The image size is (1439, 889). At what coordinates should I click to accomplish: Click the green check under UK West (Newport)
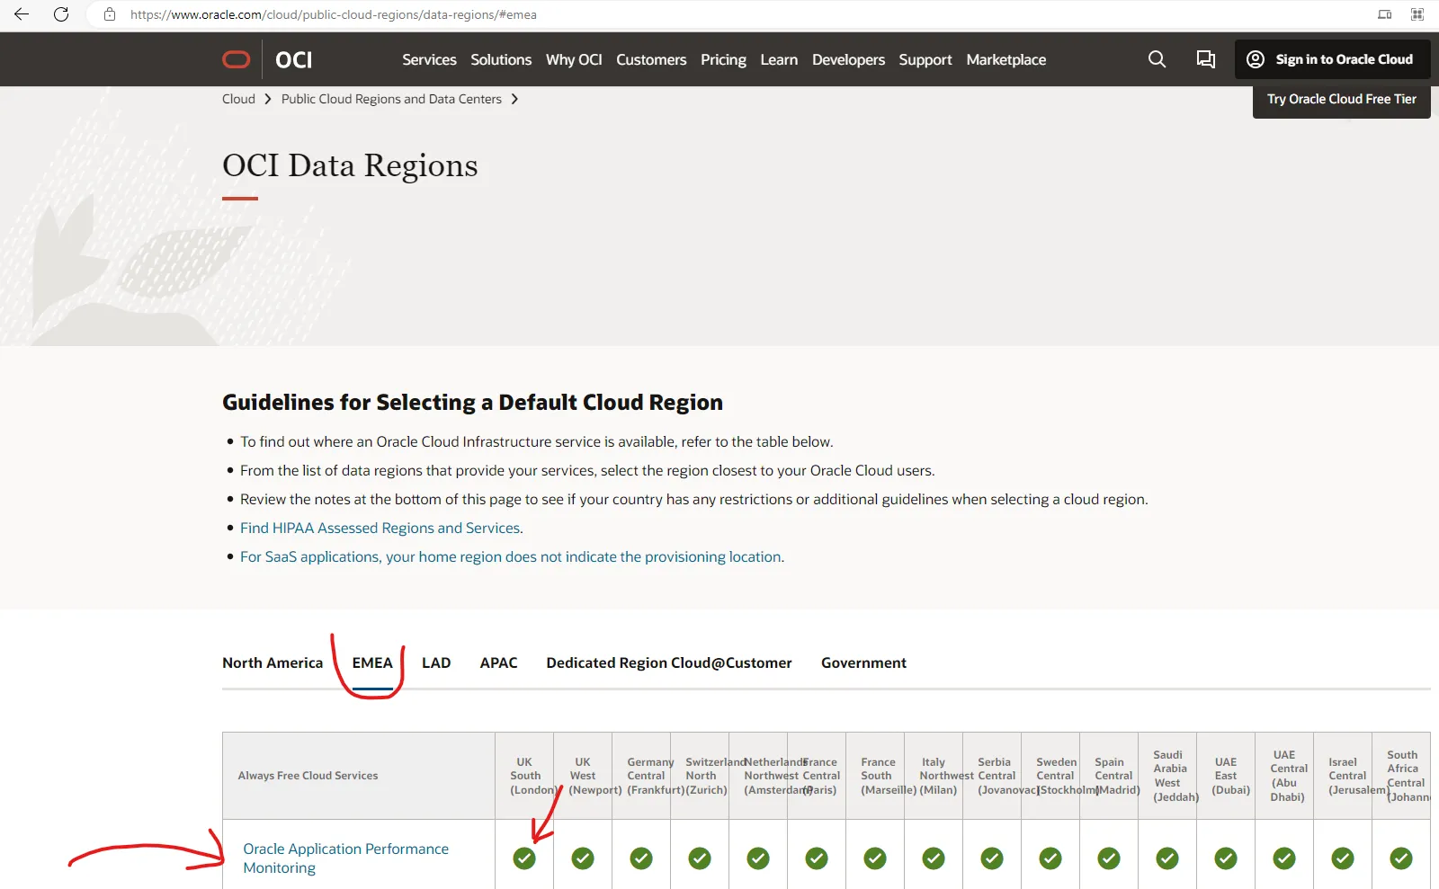click(x=583, y=858)
